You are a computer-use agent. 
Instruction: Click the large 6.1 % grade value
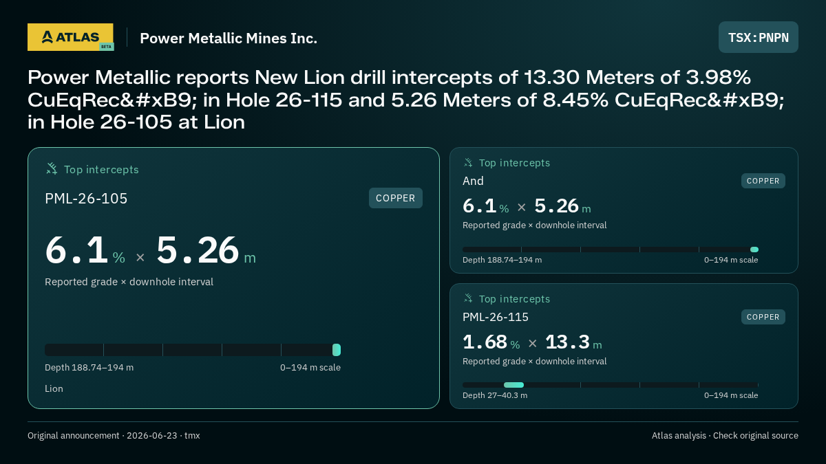click(x=85, y=251)
